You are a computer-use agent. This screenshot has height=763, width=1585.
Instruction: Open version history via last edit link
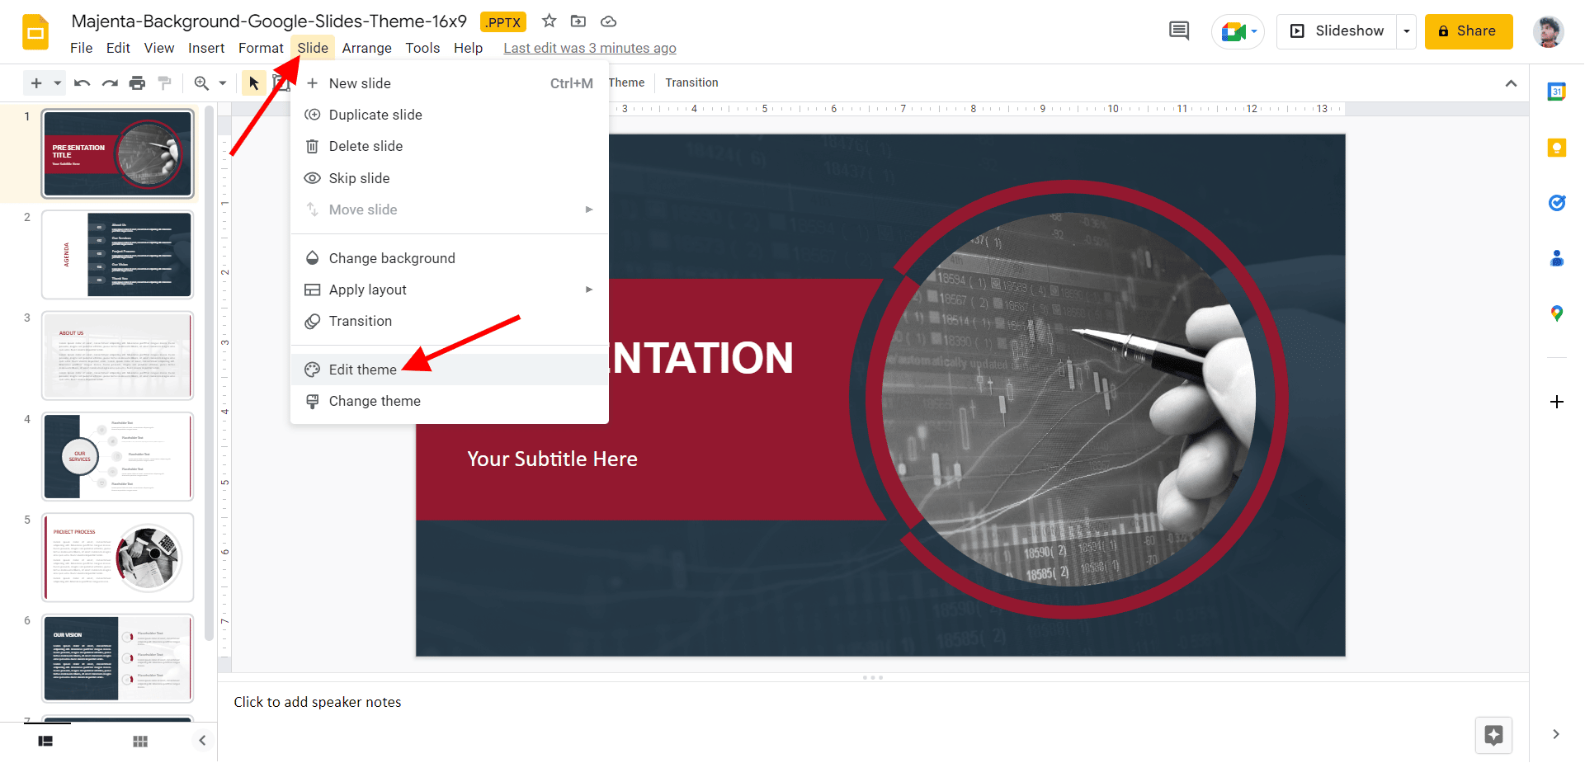pos(589,48)
